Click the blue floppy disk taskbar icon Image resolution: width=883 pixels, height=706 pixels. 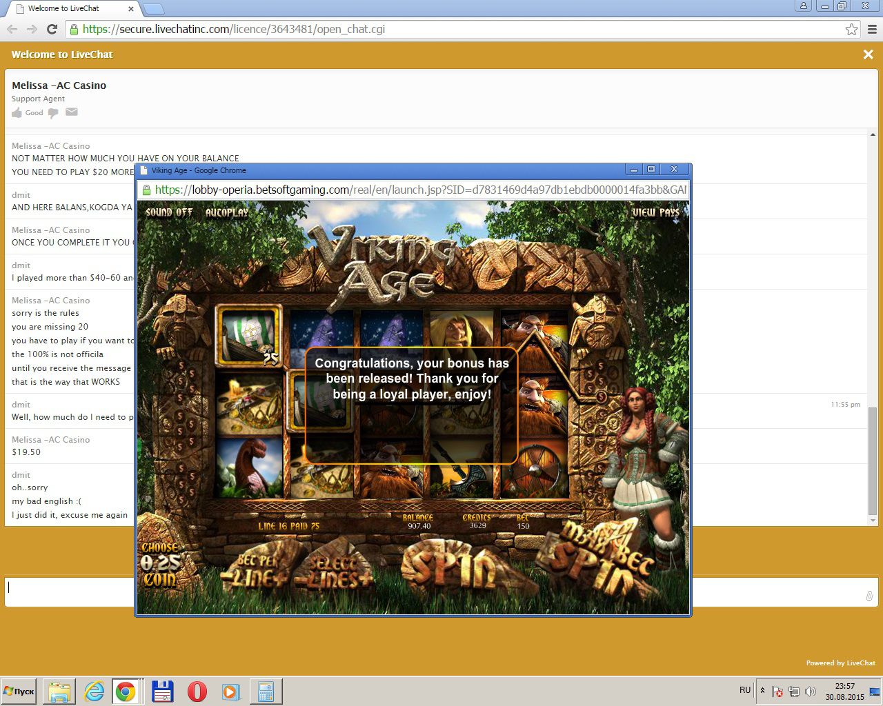pyautogui.click(x=162, y=692)
